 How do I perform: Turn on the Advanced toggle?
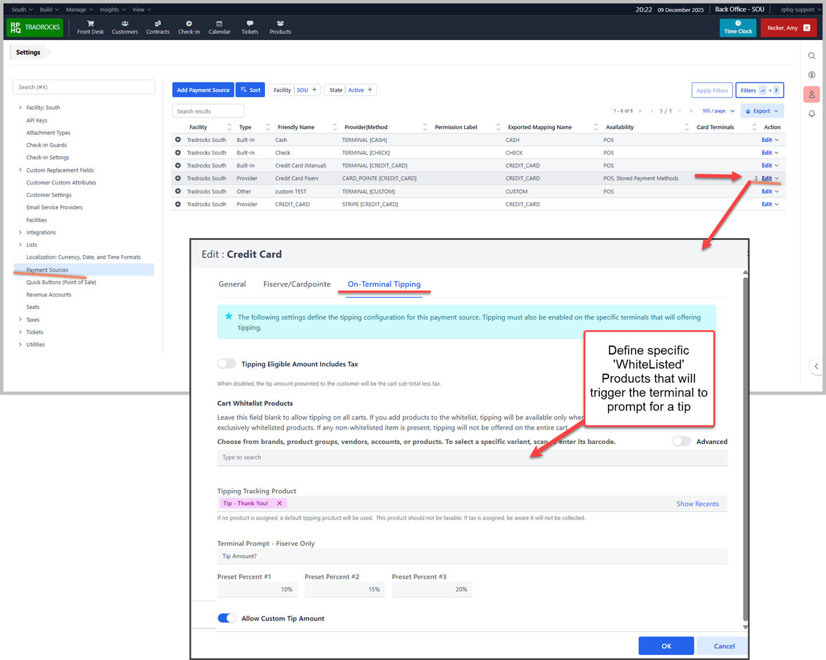681,441
